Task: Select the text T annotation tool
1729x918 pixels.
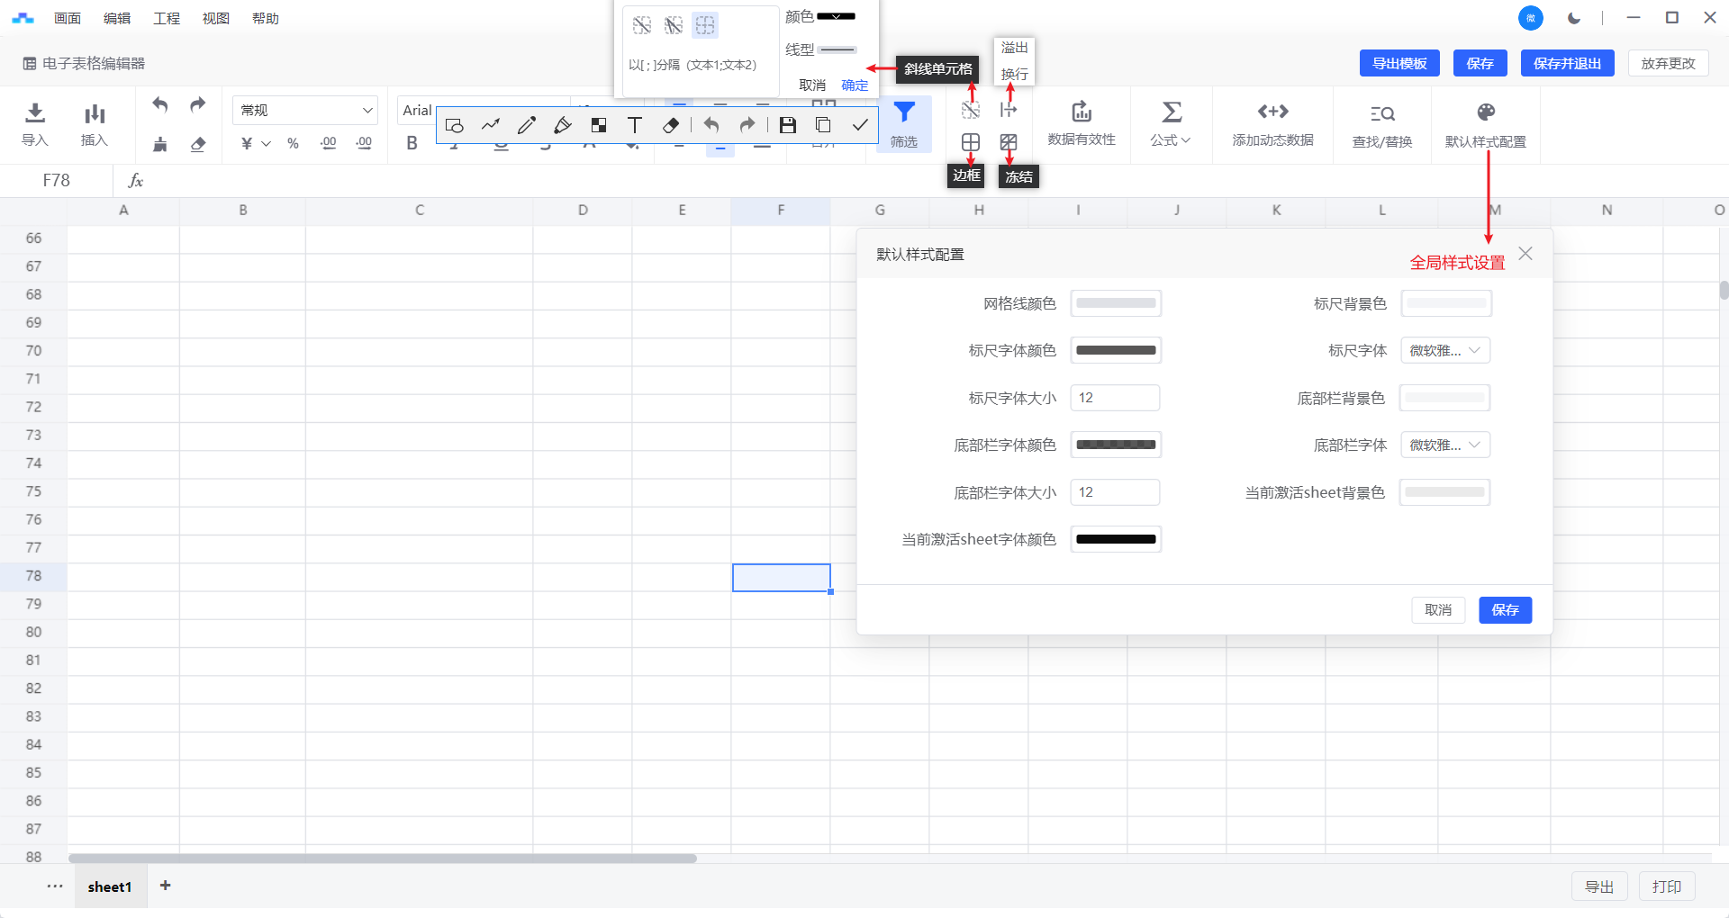Action: [x=635, y=125]
